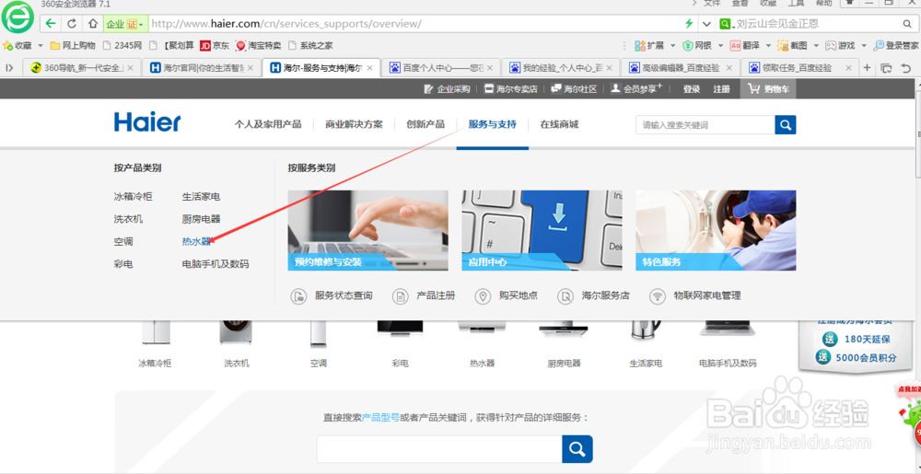Select 热水器 in product categories menu
The height and width of the screenshot is (474, 921).
(x=196, y=241)
